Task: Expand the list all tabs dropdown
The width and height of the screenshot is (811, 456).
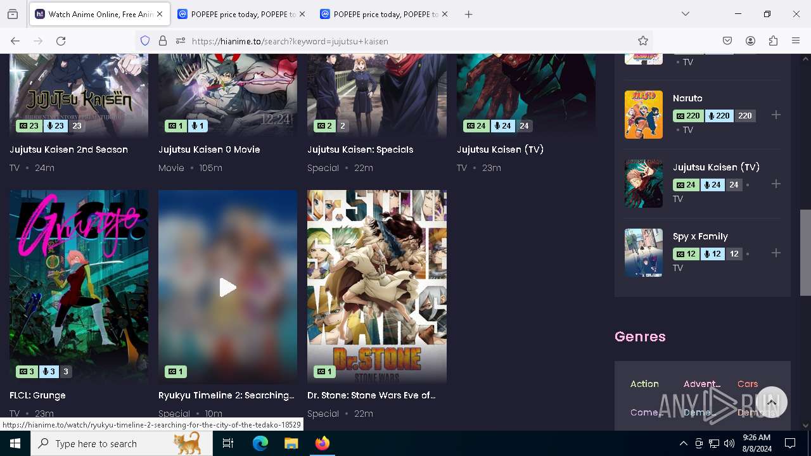Action: point(686,14)
